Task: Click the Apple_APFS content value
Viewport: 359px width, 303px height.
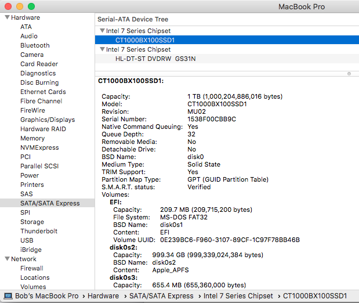Action: tap(171, 270)
